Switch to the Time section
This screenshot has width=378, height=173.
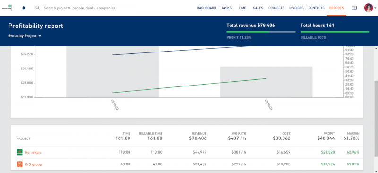point(242,8)
